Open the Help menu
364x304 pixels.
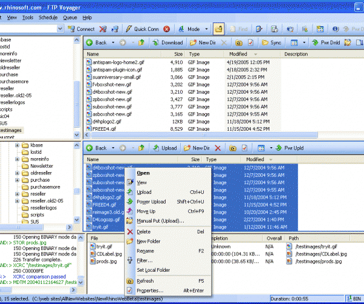coord(87,18)
